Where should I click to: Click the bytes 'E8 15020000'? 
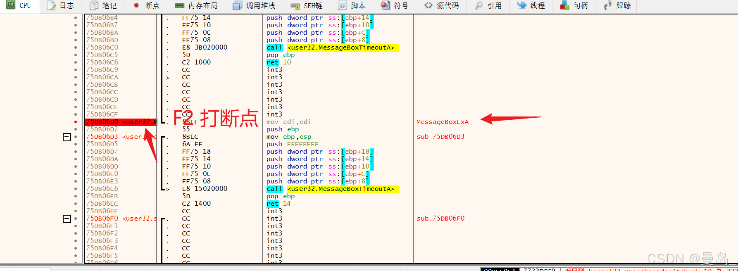pos(205,189)
